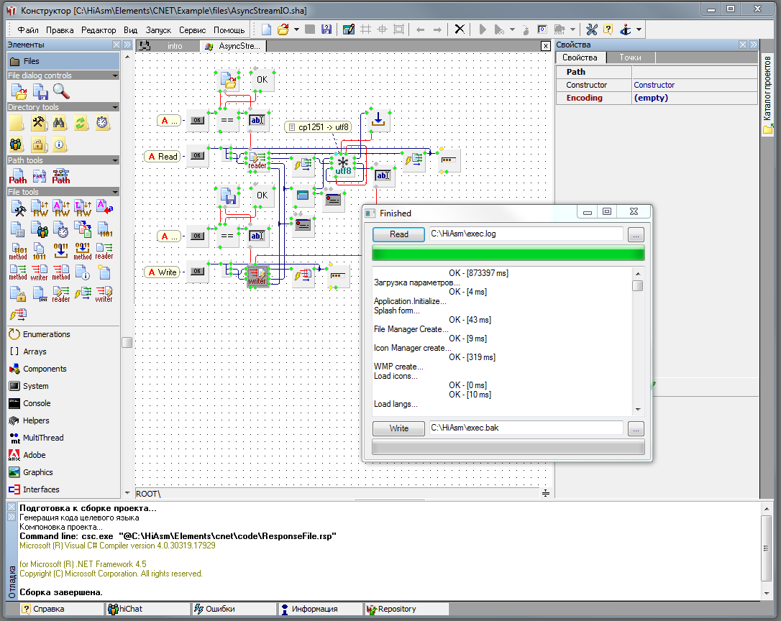
Task: Select the PART icon in Path tools
Action: click(x=40, y=176)
